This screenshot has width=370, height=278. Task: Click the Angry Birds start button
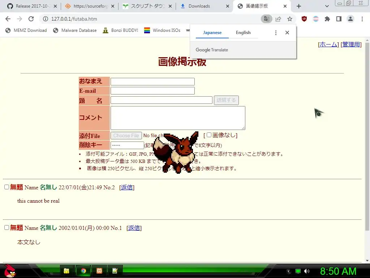(x=10, y=271)
